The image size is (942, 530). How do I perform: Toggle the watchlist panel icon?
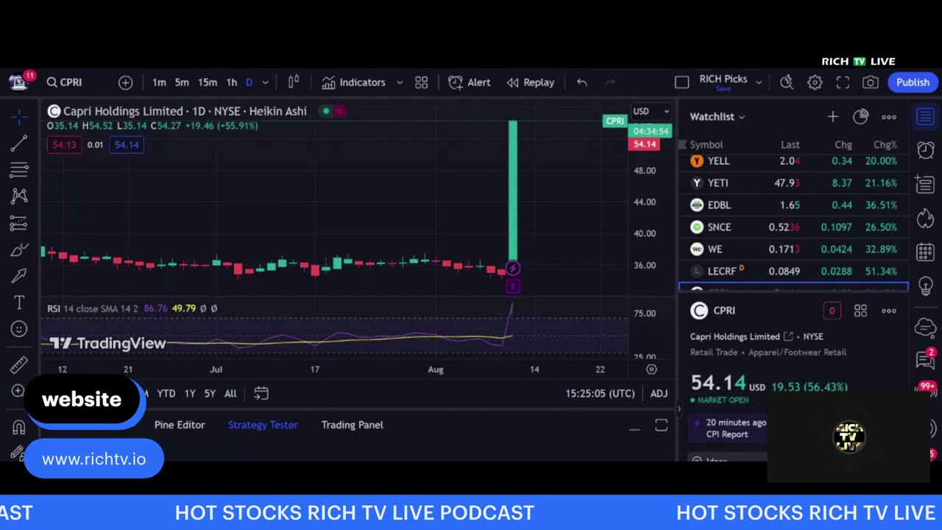tap(925, 116)
